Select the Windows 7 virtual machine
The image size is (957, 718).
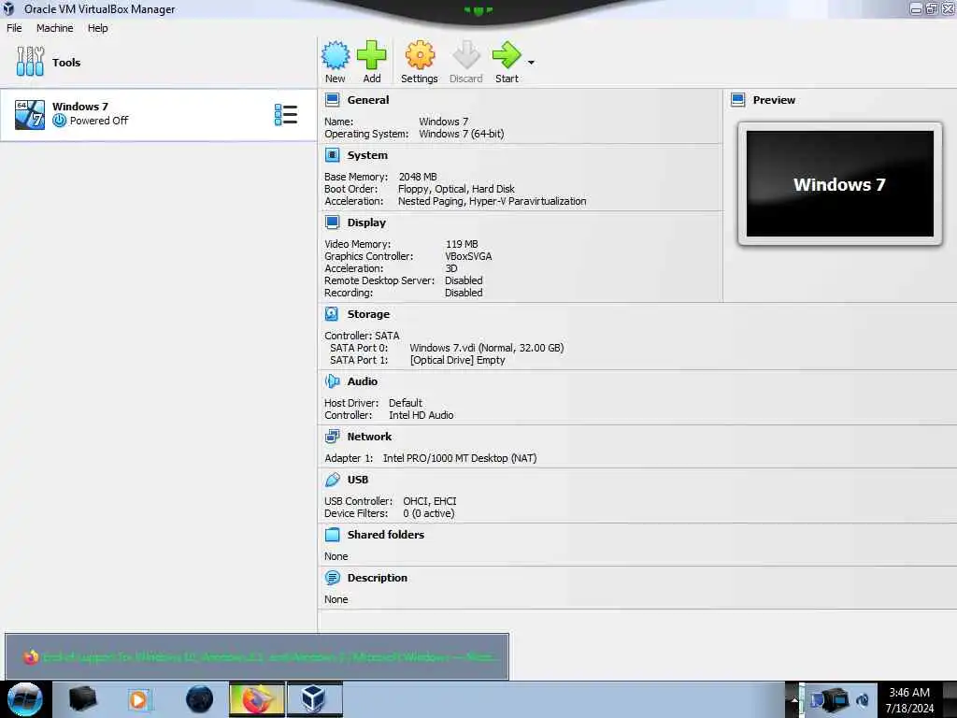coord(158,115)
